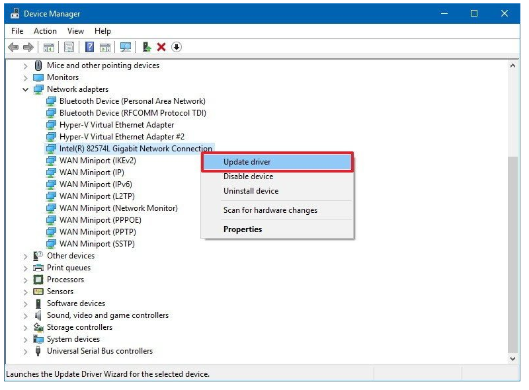Click the Disable device down-arrow icon
529x390 pixels.
pyautogui.click(x=177, y=47)
